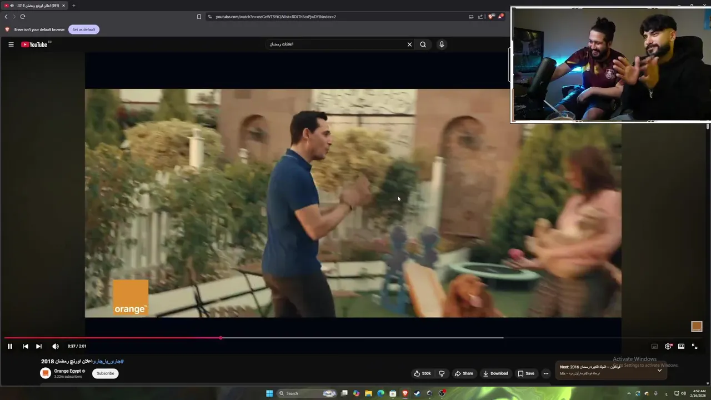The width and height of the screenshot is (711, 400).
Task: Subscribe to Orange Egypt channel
Action: click(105, 373)
